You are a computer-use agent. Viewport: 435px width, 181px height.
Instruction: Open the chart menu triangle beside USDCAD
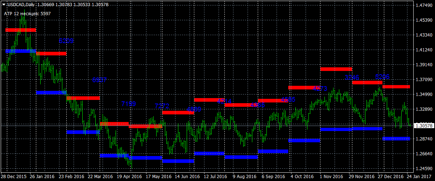[x=3, y=4]
